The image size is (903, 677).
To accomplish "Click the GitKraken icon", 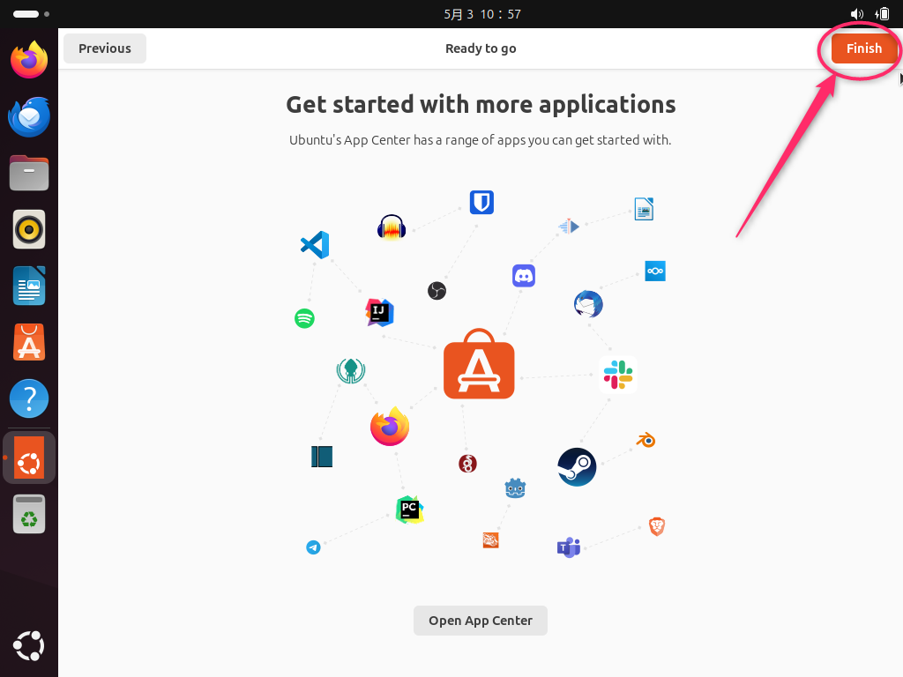I will pos(351,371).
